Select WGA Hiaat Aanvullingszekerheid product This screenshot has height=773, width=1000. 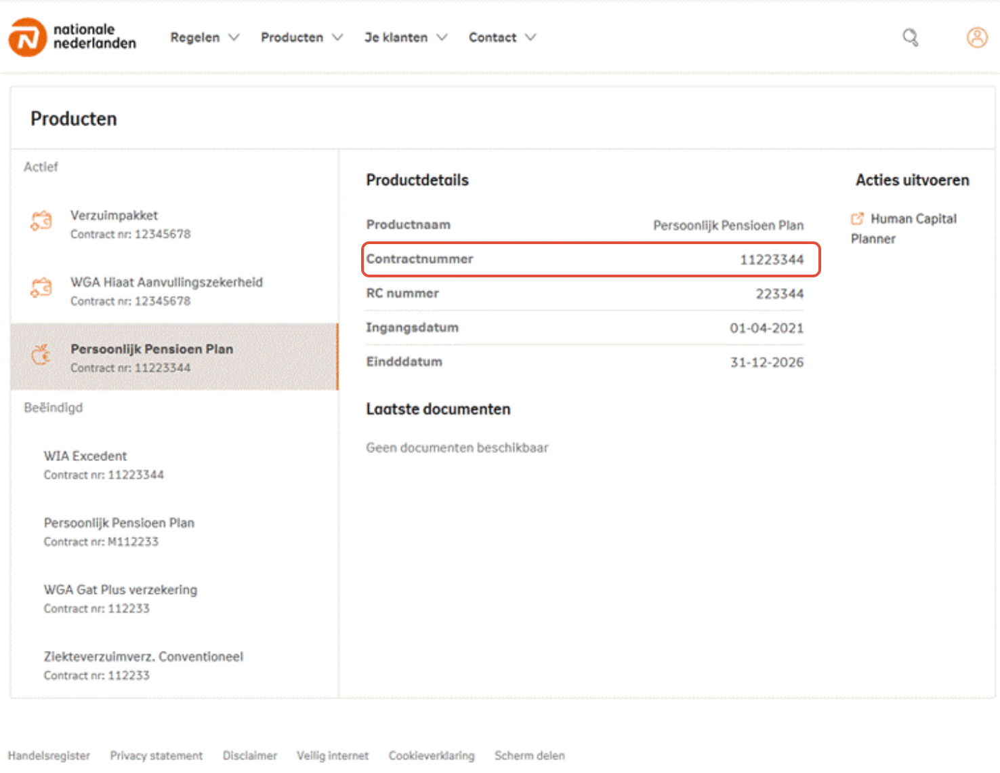click(174, 291)
